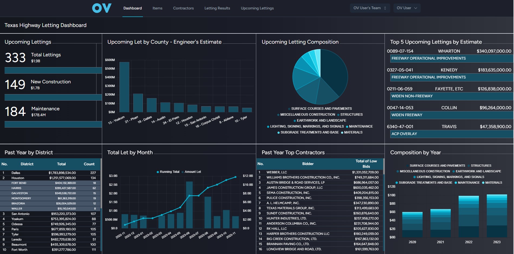This screenshot has height=254, width=514.
Task: Open the ACP Overlay Travis letting
Action: [452, 134]
